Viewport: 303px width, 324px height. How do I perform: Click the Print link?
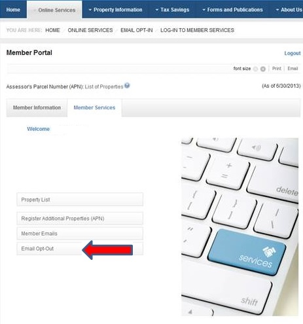pyautogui.click(x=277, y=69)
